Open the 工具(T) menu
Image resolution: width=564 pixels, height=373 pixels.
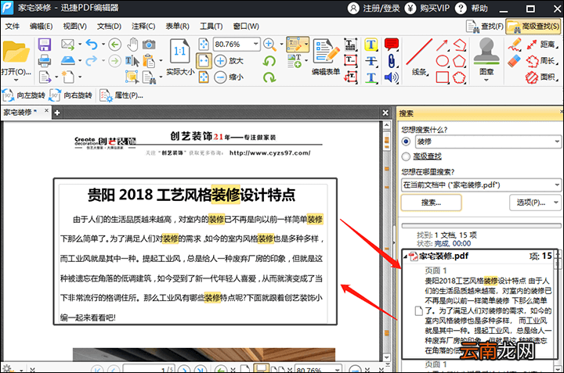click(x=211, y=27)
